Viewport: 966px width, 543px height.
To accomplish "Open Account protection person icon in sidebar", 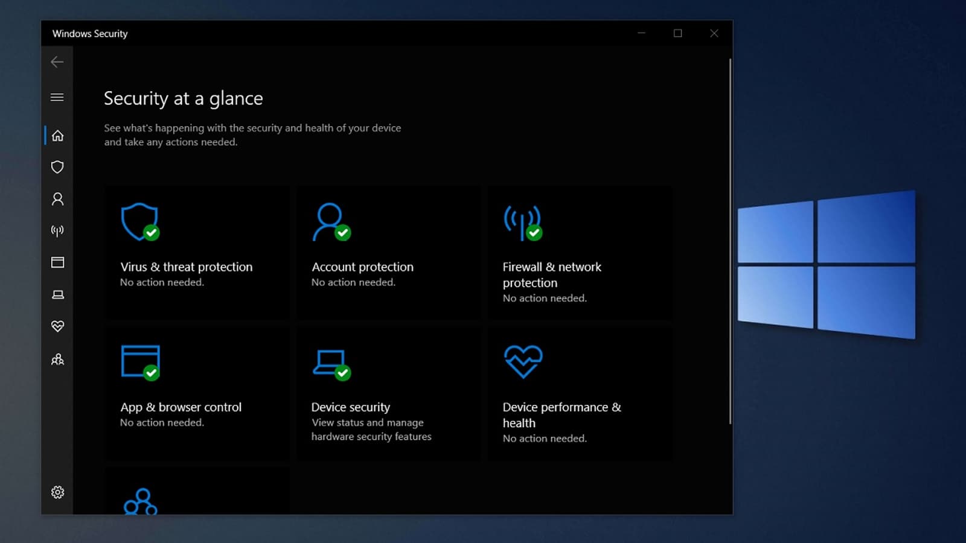I will click(57, 199).
